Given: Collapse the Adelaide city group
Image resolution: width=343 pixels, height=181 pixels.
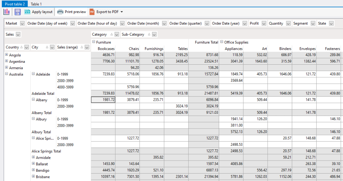Looking at the screenshot, I should [33, 74].
